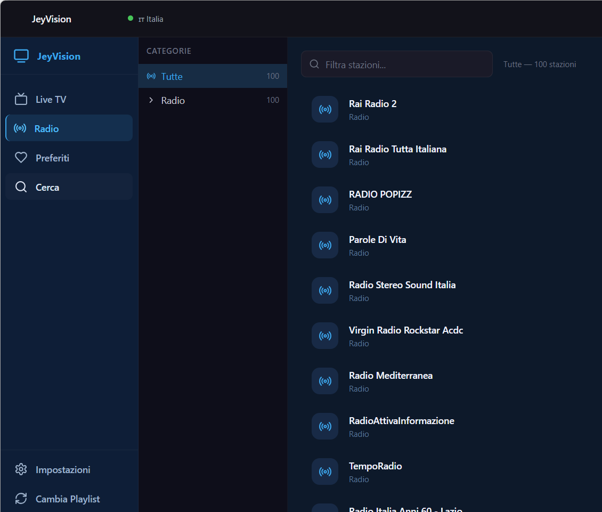The height and width of the screenshot is (512, 602).
Task: Select Radio in the sidebar
Action: click(x=69, y=128)
